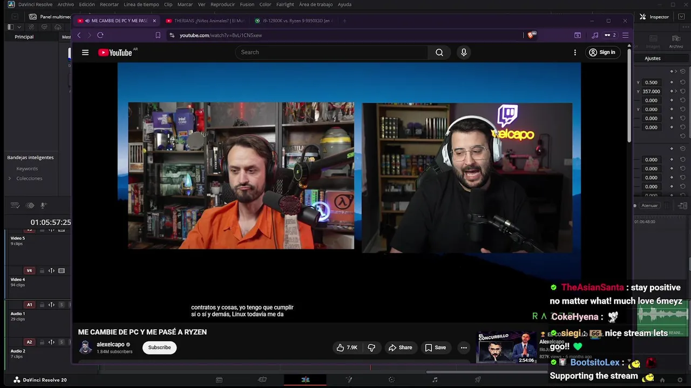Open the browser main menu icon

pyautogui.click(x=625, y=35)
